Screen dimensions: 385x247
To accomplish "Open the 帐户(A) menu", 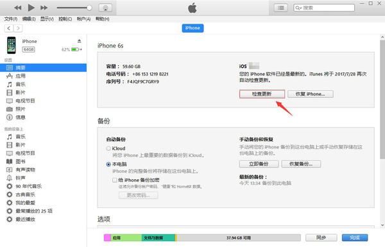I will 83,19.
